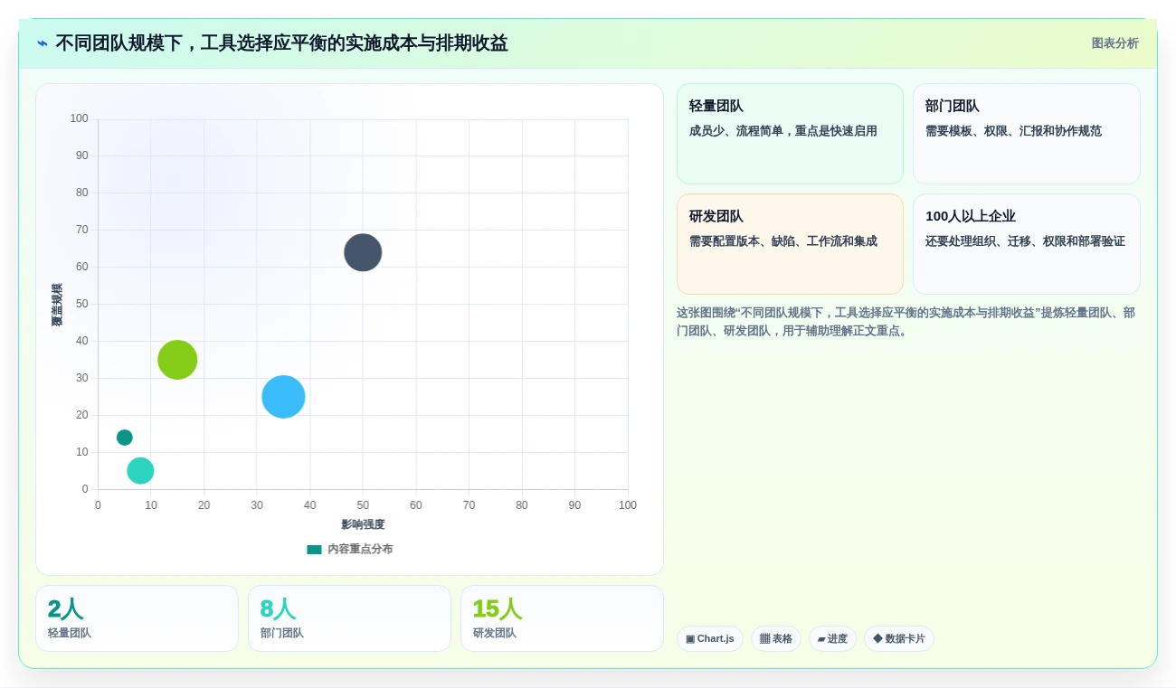Screen dimensions: 1176x688
Task: Select the turquoise bubble near the x-axis
Action: coord(140,471)
